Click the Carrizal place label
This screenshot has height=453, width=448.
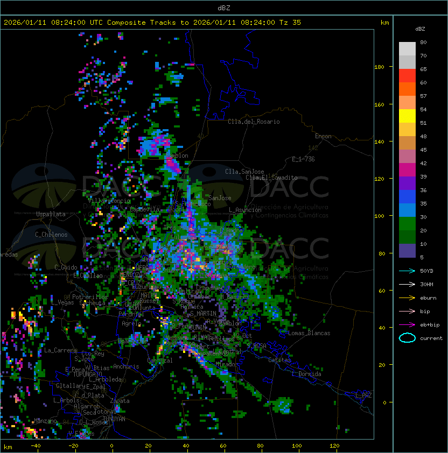[x=160, y=360]
